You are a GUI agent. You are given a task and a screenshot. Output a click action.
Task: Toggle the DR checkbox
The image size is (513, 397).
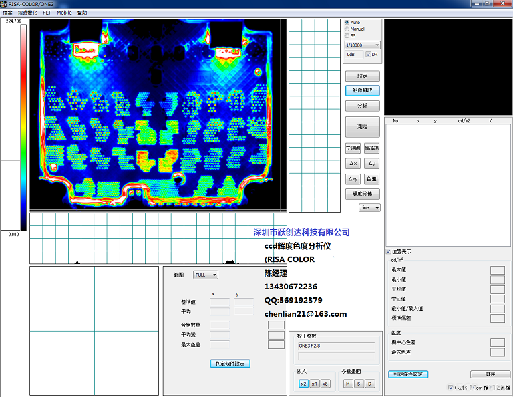pos(368,55)
